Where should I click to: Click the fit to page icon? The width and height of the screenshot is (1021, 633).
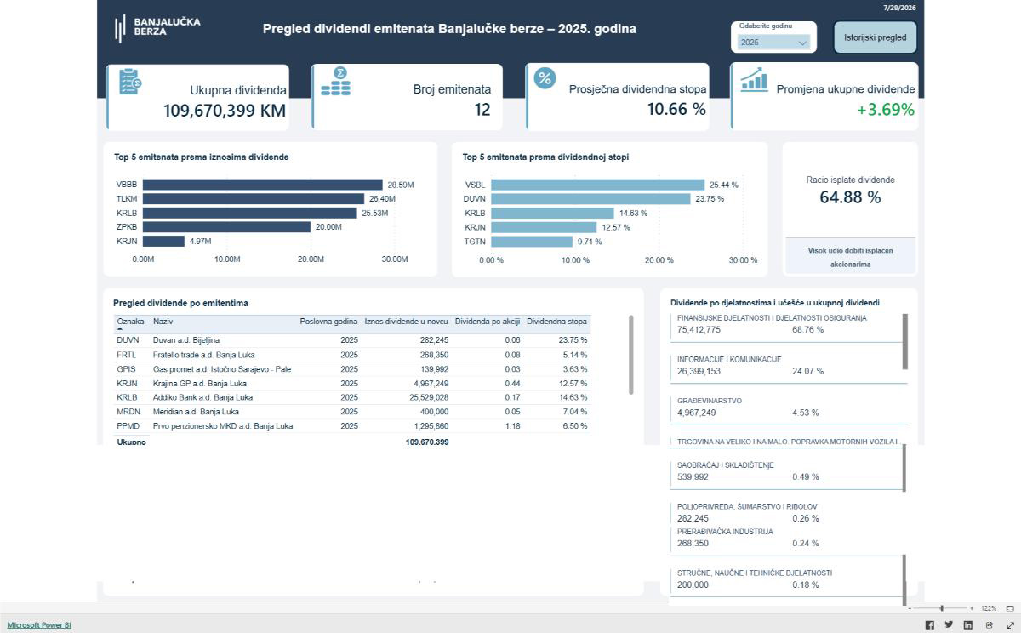(x=1010, y=608)
